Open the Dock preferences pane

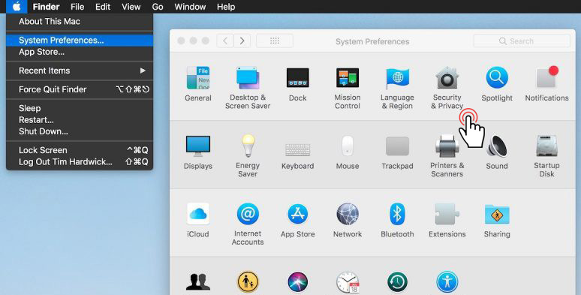click(x=297, y=84)
